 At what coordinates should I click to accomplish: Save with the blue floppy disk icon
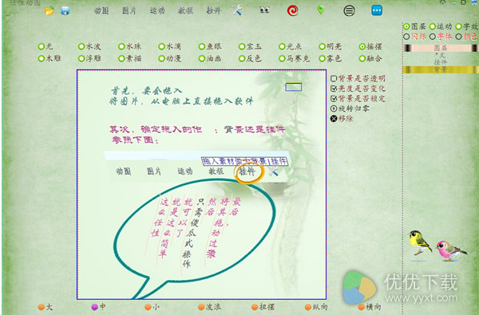click(65, 11)
